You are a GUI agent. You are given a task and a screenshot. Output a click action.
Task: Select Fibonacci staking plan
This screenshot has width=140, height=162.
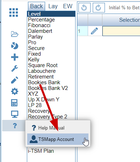(51, 25)
